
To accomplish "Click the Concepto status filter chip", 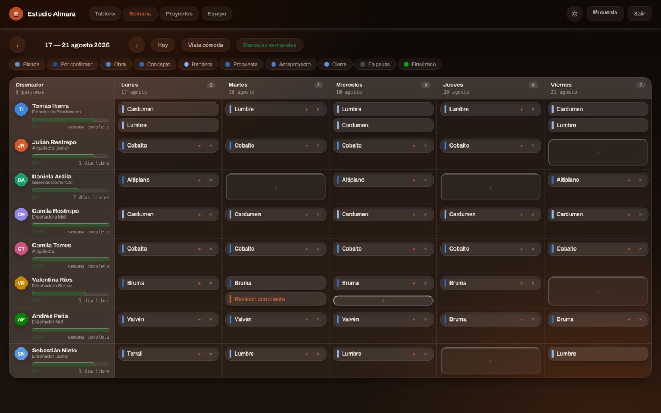I will [x=155, y=64].
